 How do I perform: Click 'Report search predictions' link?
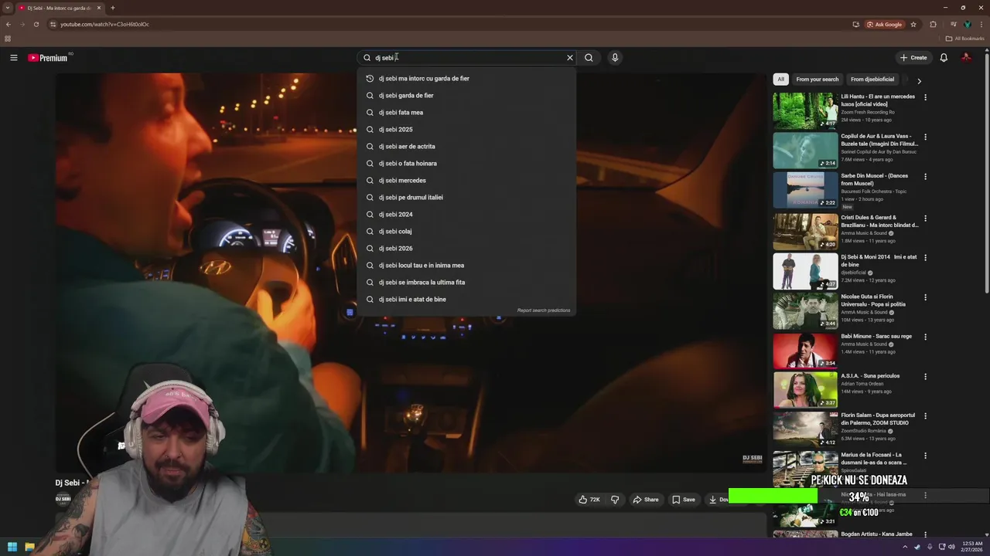coord(544,310)
